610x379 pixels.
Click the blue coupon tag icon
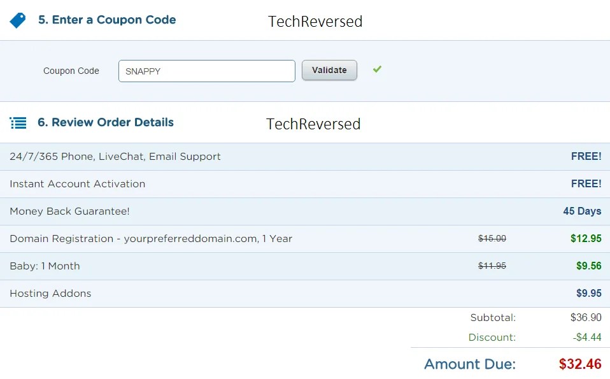(17, 20)
